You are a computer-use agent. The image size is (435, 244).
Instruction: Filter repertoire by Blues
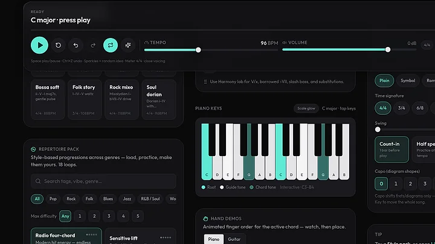pos(108,199)
